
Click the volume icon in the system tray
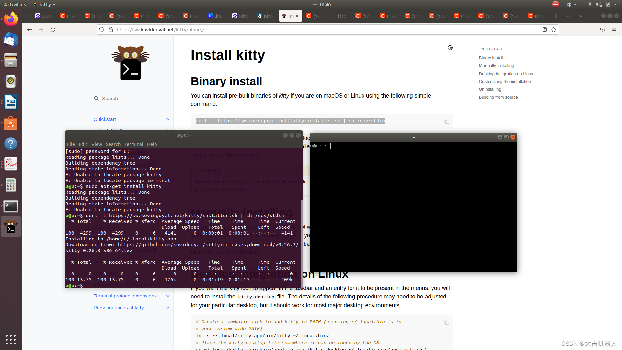(599, 4)
